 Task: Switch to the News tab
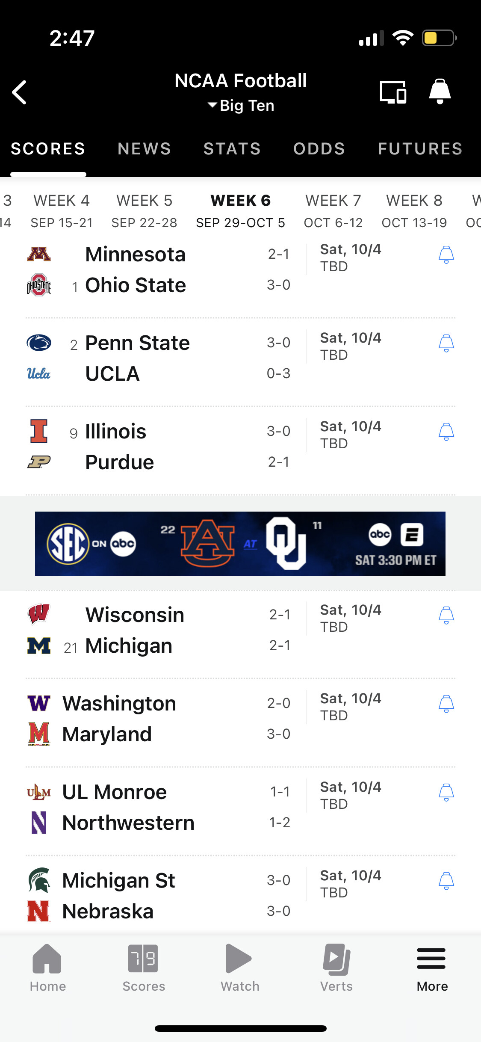[x=144, y=149]
